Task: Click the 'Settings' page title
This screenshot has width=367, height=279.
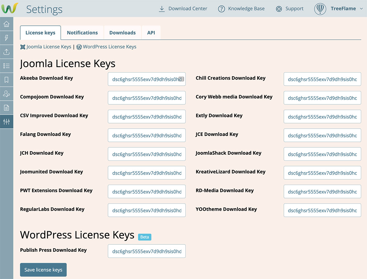Action: click(44, 9)
